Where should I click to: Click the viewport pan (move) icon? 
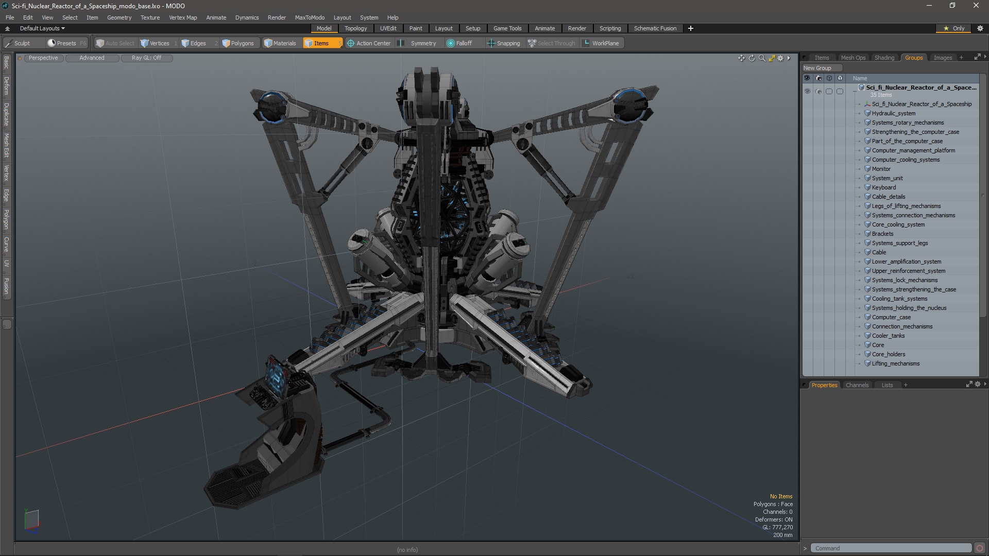tap(741, 58)
